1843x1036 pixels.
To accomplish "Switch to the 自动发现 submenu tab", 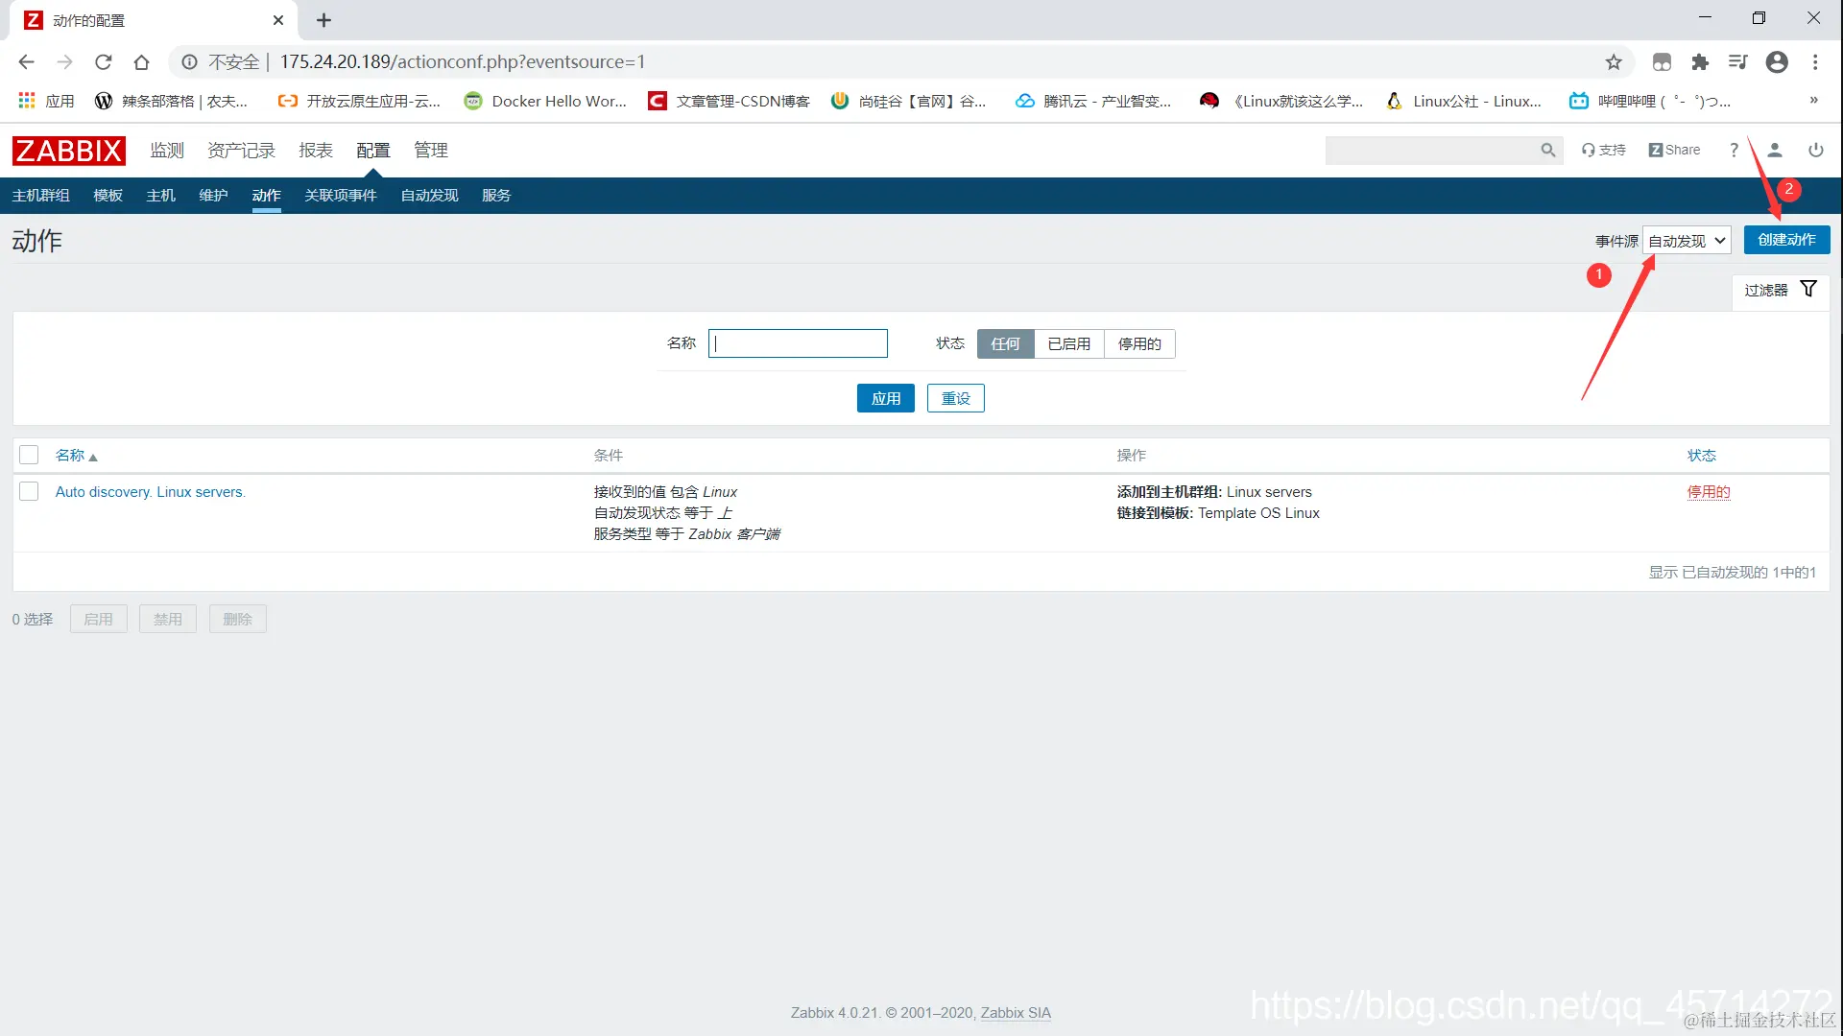I will pyautogui.click(x=429, y=196).
